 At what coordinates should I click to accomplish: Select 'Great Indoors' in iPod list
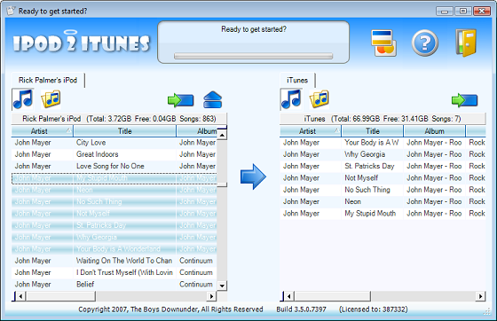[114, 154]
